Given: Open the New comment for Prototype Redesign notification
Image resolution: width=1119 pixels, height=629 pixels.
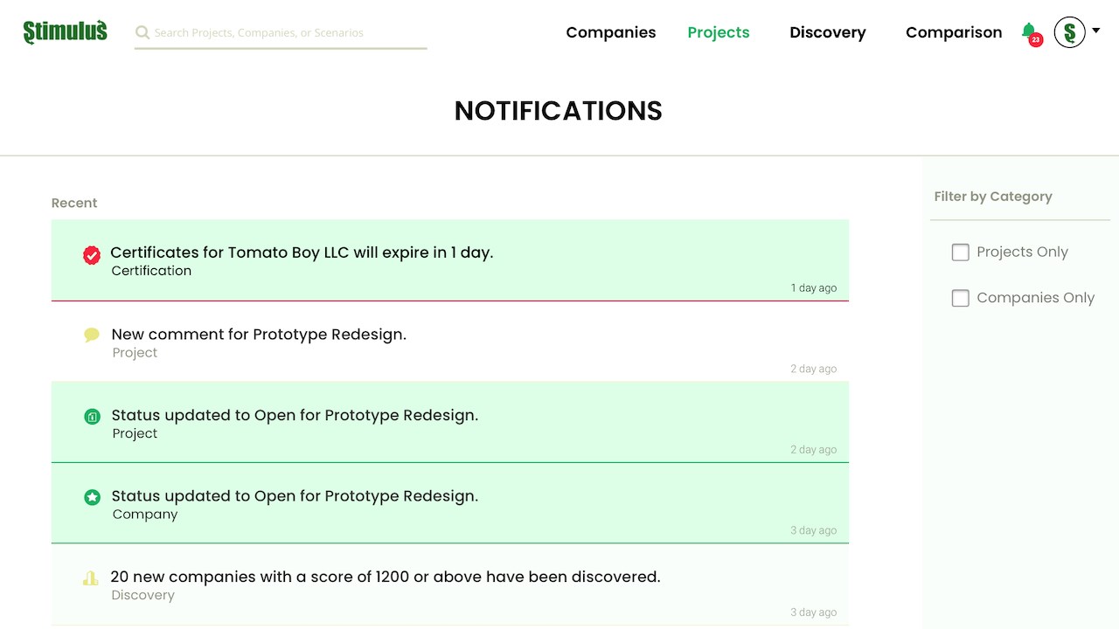Looking at the screenshot, I should [259, 334].
